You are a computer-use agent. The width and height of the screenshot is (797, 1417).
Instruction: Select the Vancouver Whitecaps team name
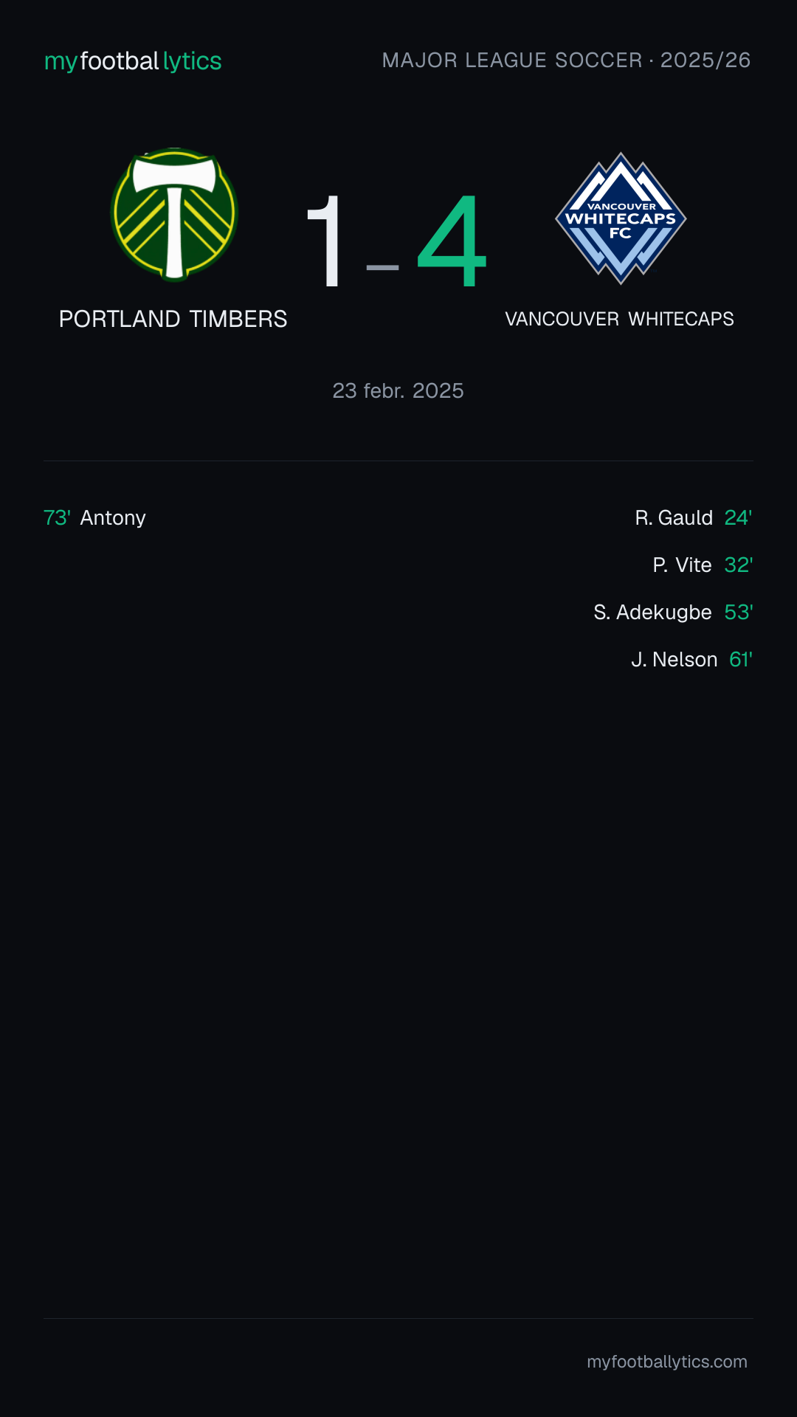point(619,319)
